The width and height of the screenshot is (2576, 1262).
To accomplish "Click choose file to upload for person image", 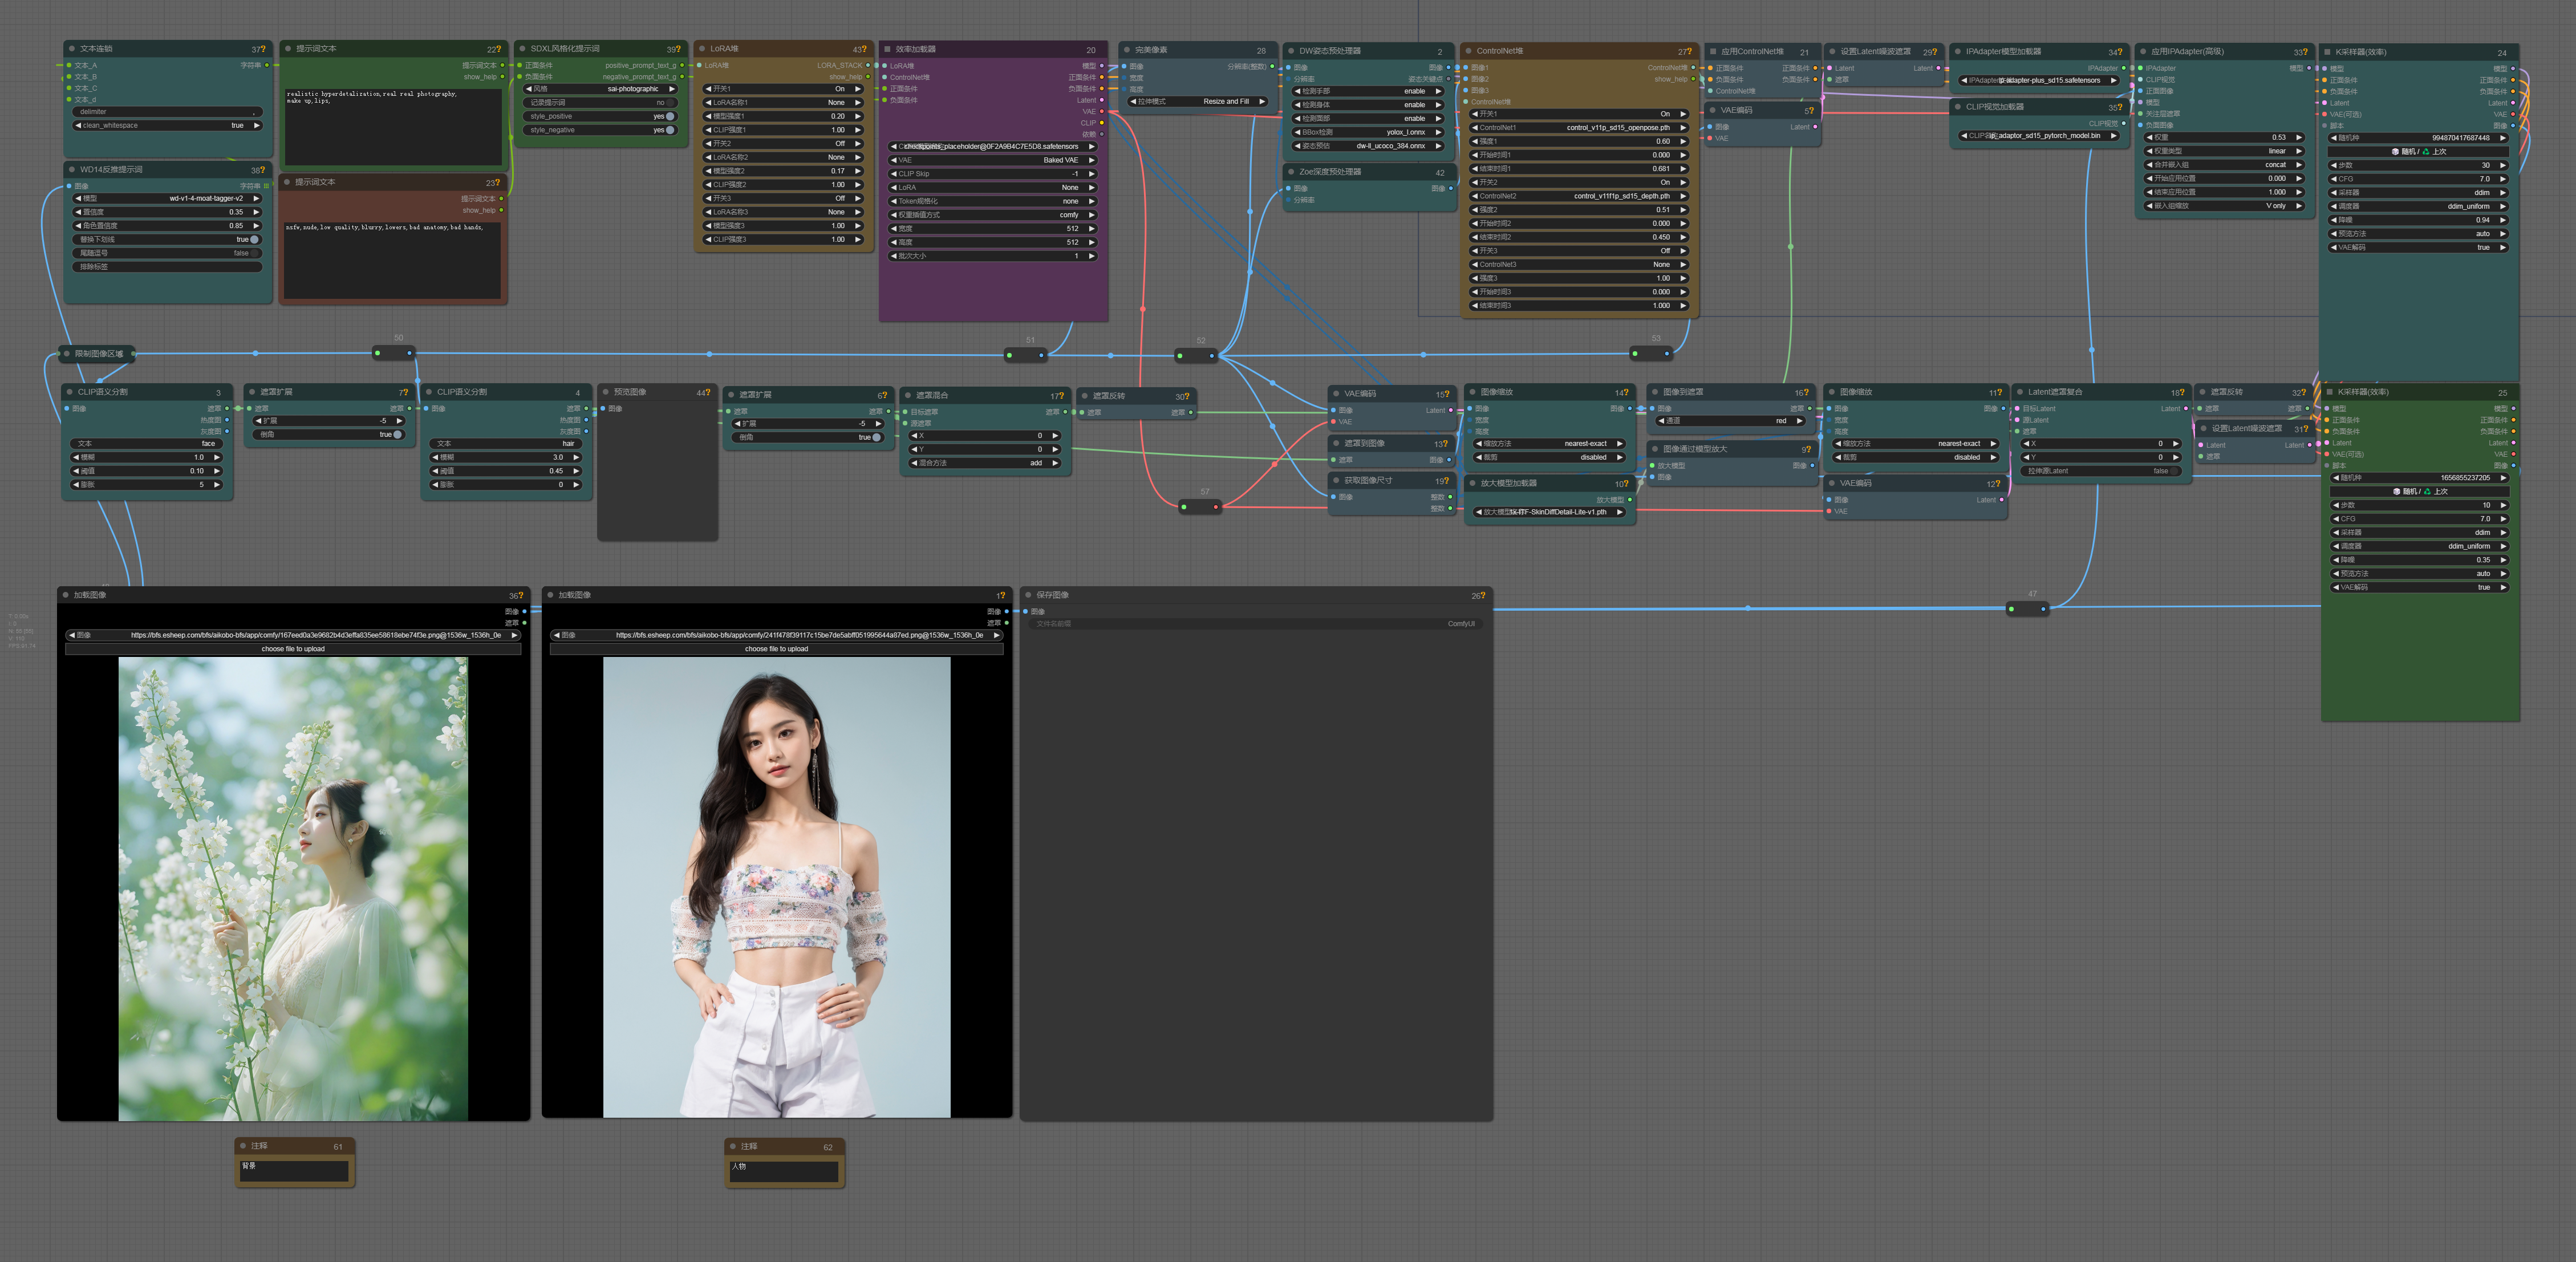I will pyautogui.click(x=776, y=649).
